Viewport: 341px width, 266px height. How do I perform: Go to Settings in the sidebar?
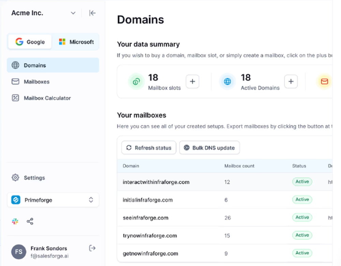[34, 178]
